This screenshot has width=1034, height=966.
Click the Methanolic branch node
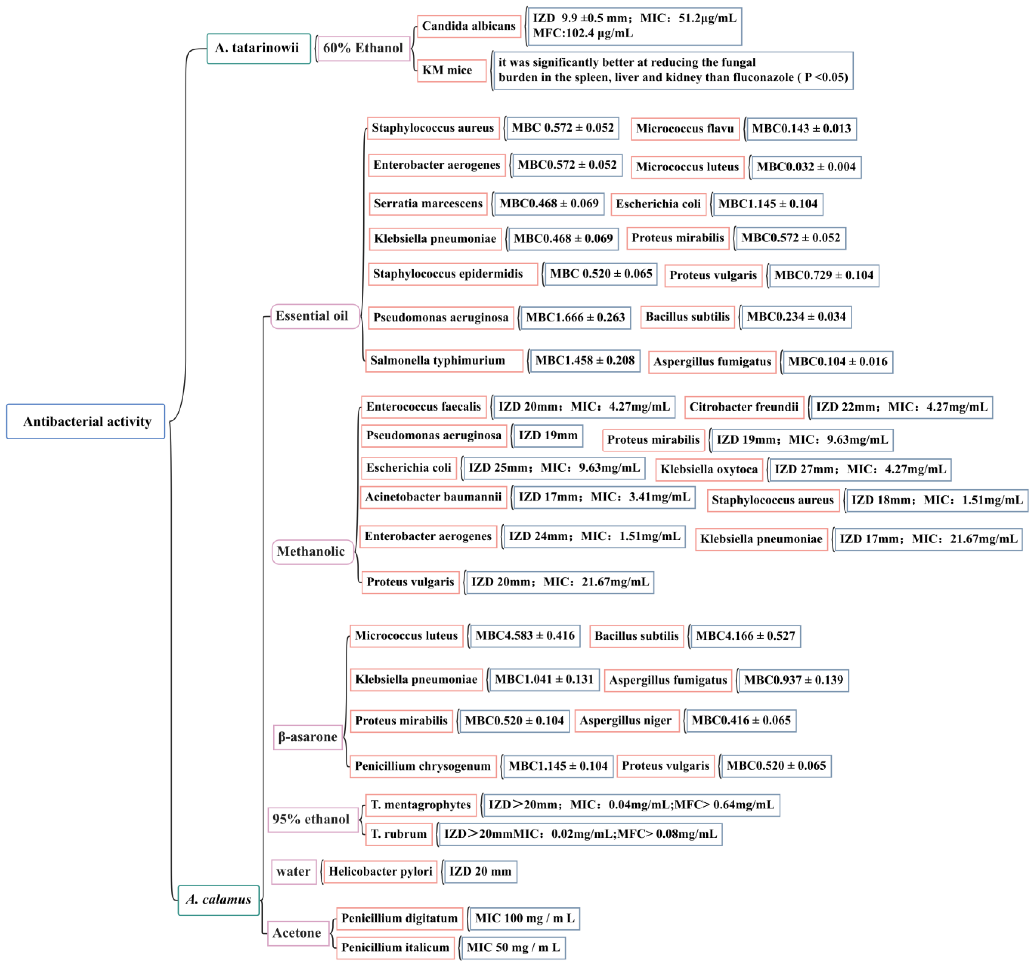tap(313, 552)
